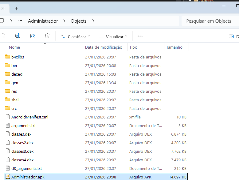Screen dimensions: 239x191
Task: Show hidden breadcrumb path via ellipsis
Action: pos(20,21)
